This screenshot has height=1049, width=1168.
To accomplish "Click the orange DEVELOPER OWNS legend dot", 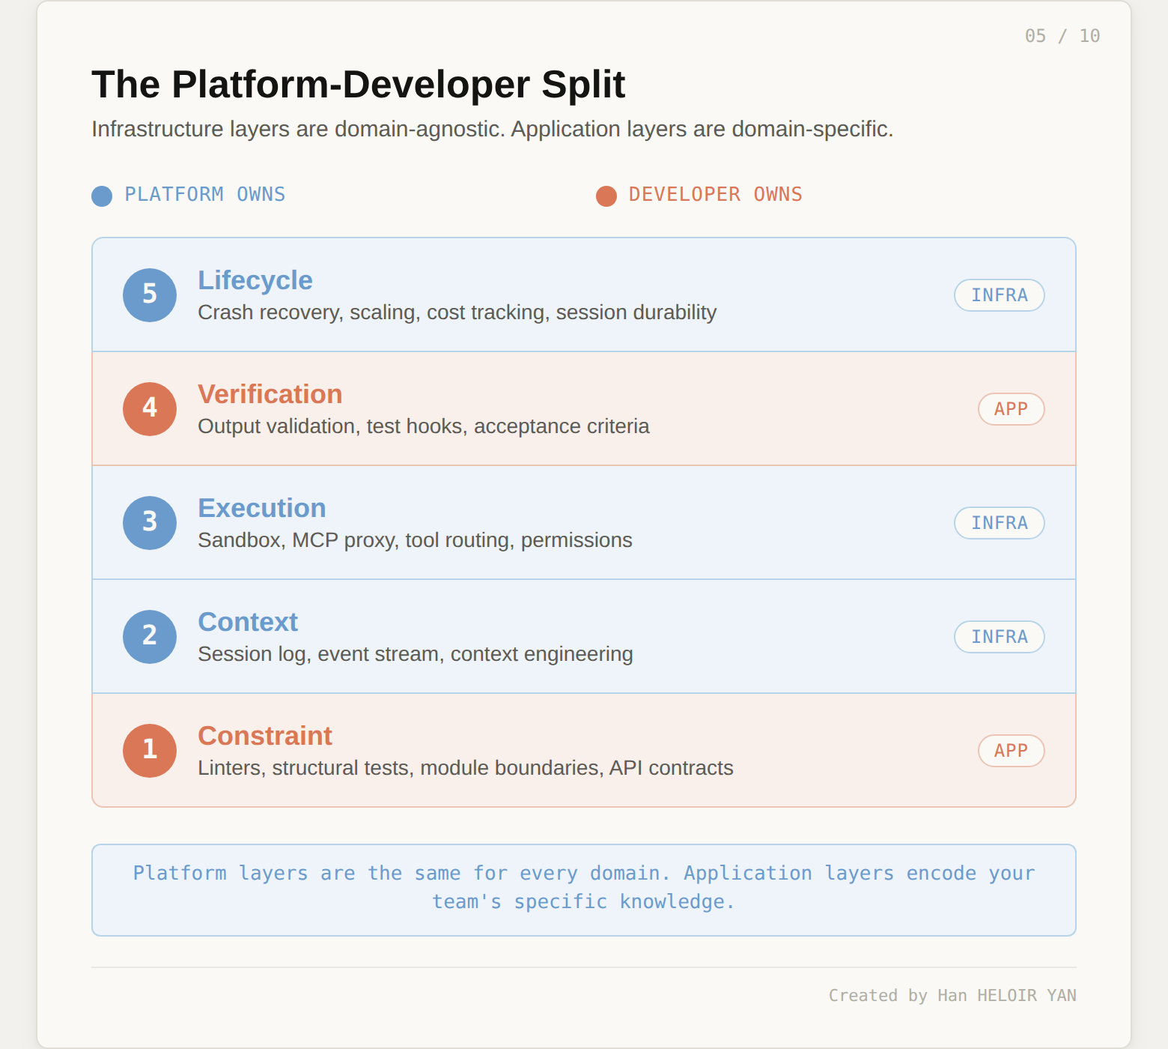I will (605, 196).
